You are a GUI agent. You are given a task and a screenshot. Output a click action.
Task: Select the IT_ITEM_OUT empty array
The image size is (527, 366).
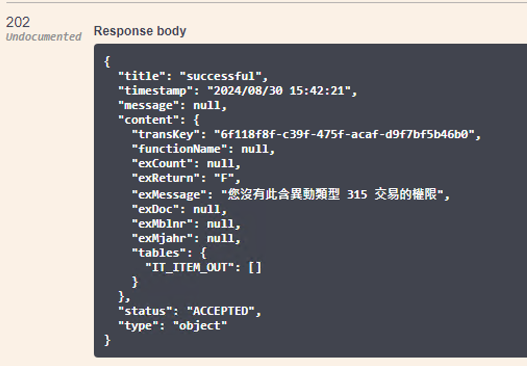pos(255,267)
